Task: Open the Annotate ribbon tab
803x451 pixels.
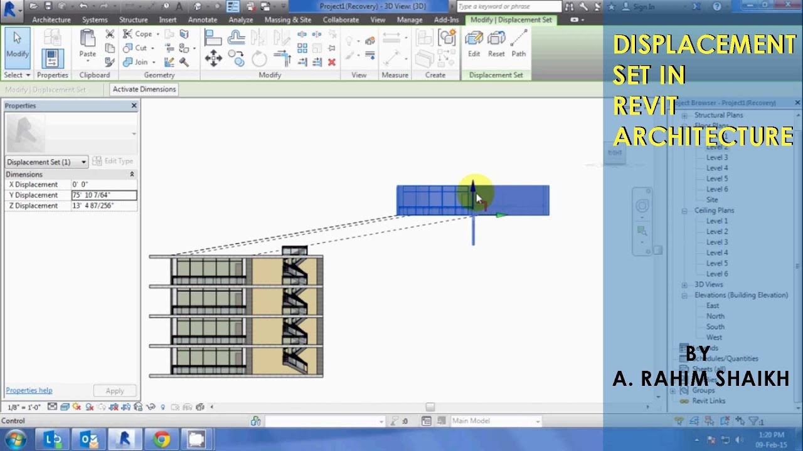Action: coord(202,20)
